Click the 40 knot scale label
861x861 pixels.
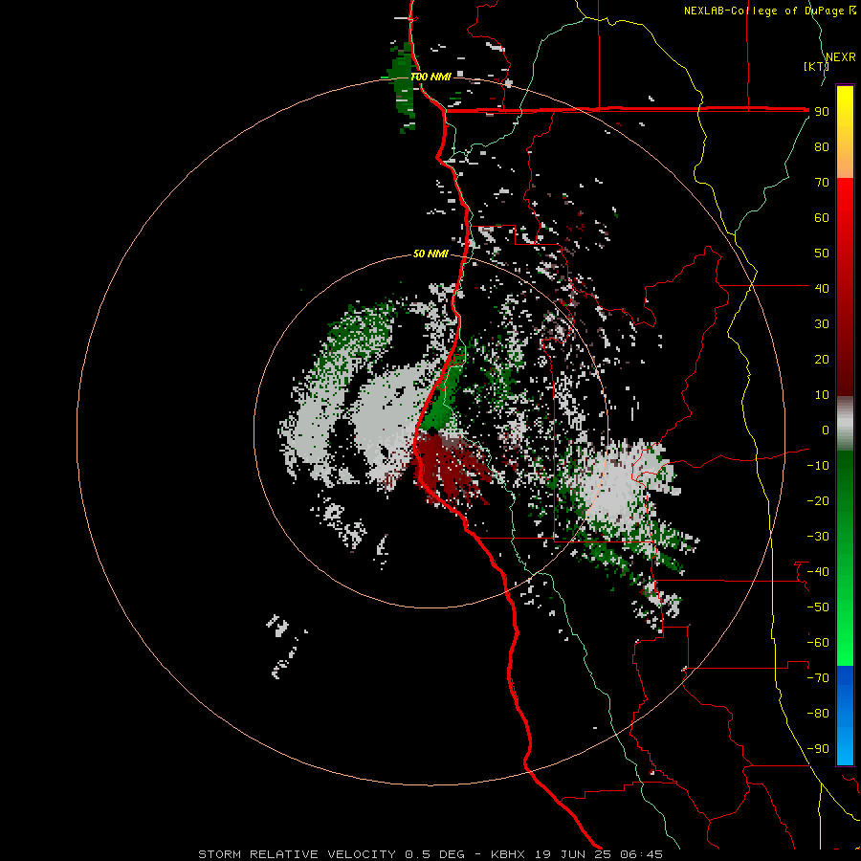(822, 289)
